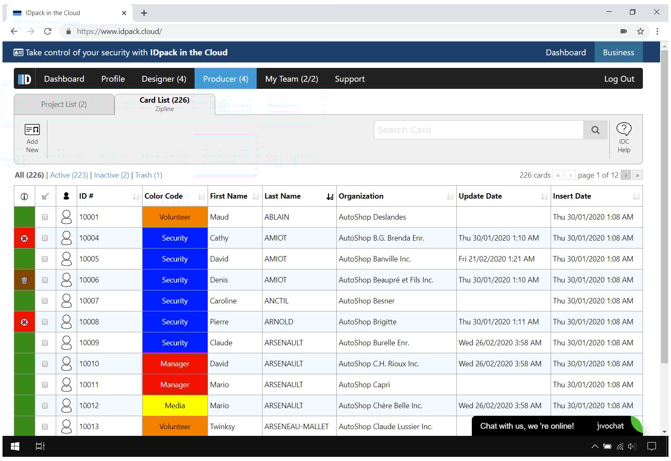Sort cards by Color Code
Viewport: 671px width, 461px height.
(x=200, y=196)
